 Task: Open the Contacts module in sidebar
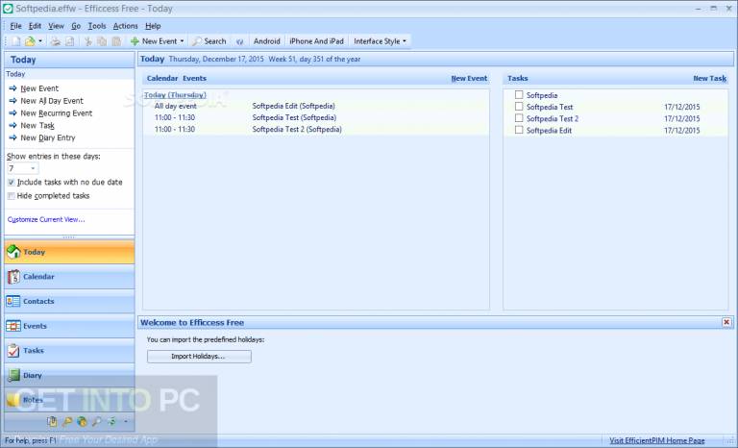pos(69,301)
